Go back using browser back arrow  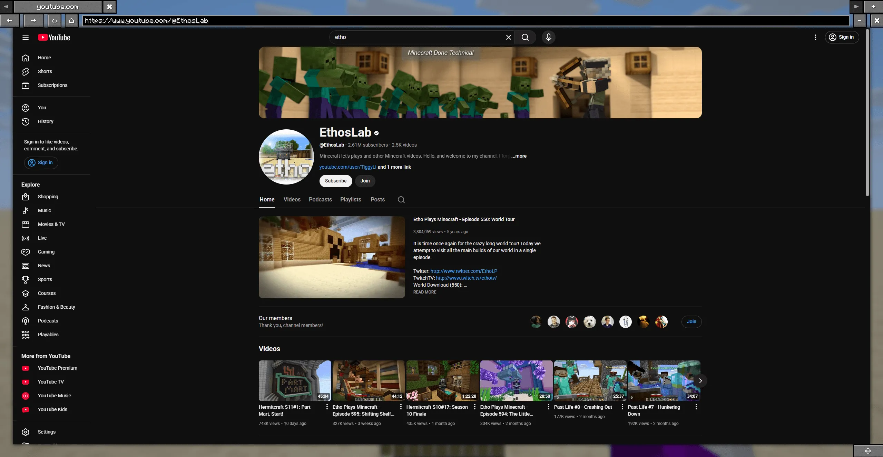click(9, 21)
